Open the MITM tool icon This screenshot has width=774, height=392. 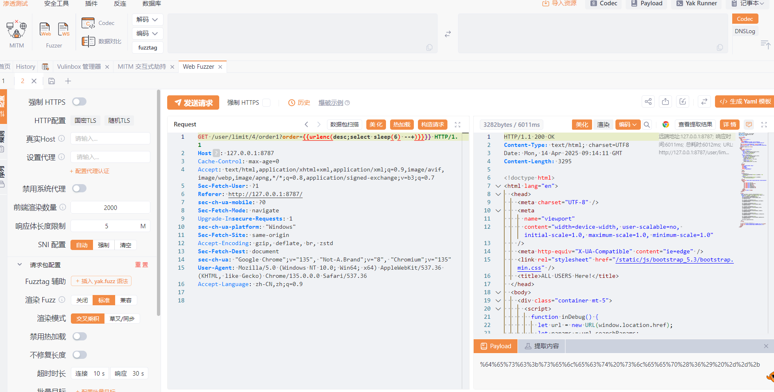pyautogui.click(x=16, y=30)
